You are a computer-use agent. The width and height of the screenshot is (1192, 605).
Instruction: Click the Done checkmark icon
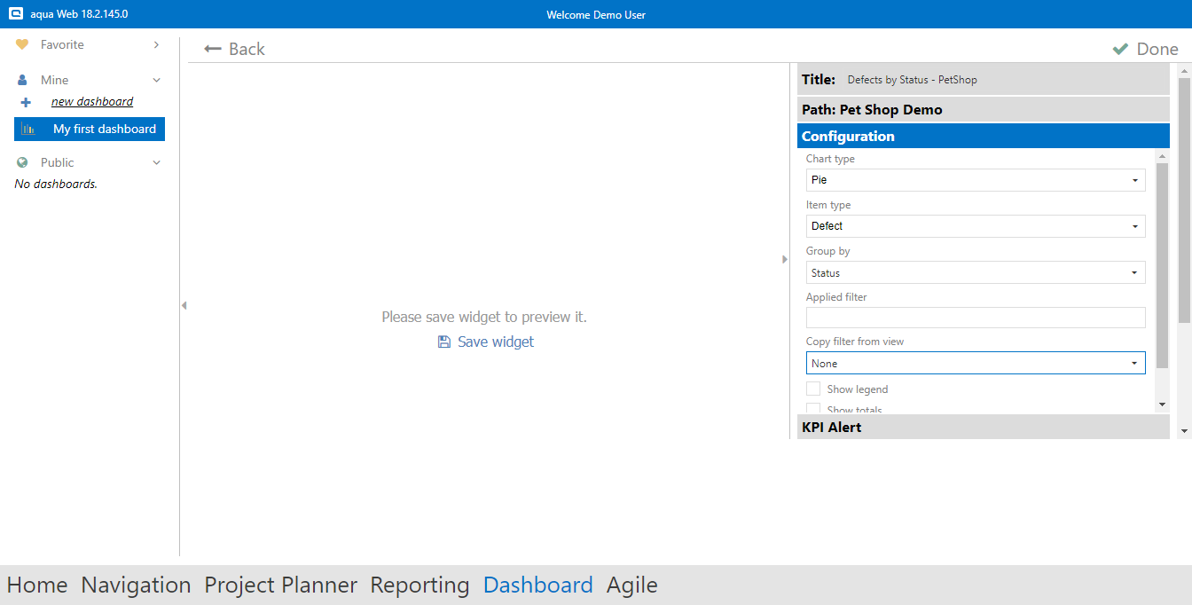(x=1120, y=49)
